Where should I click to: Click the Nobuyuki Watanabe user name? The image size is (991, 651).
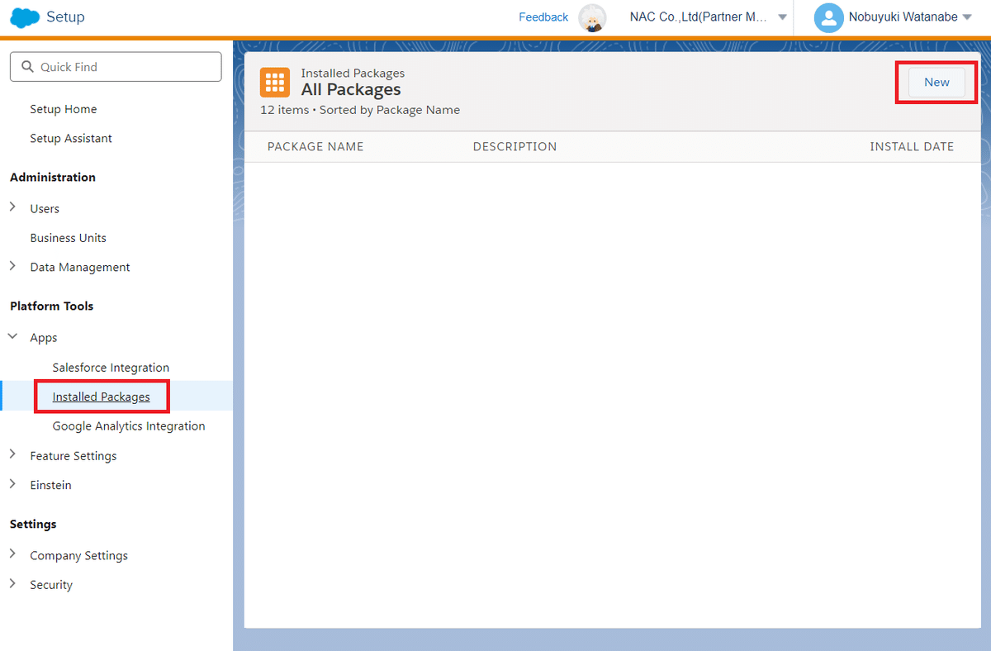[x=903, y=17]
